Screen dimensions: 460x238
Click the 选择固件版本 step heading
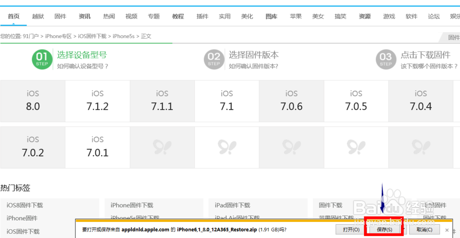[254, 55]
